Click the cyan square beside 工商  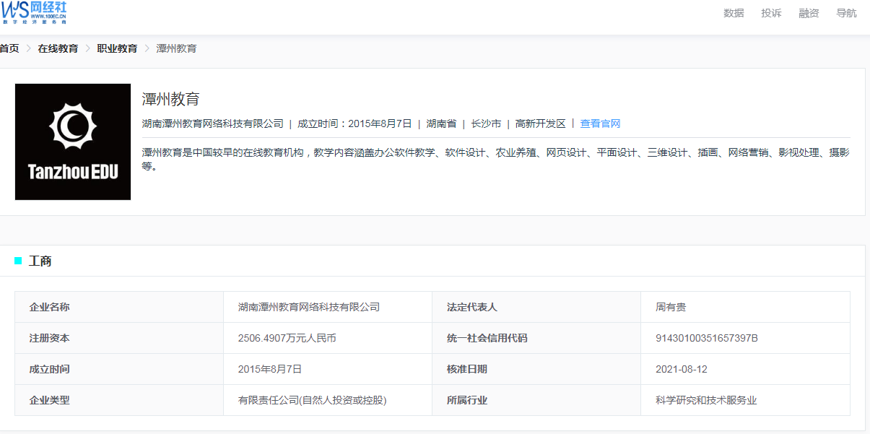pos(18,261)
